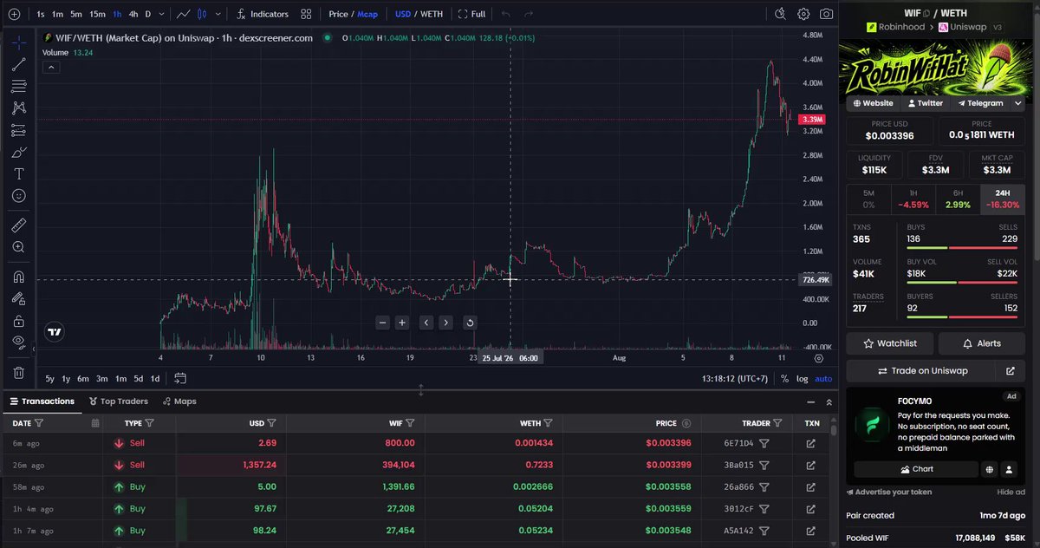Switch to the Top Traders tab
The width and height of the screenshot is (1040, 548).
[118, 401]
